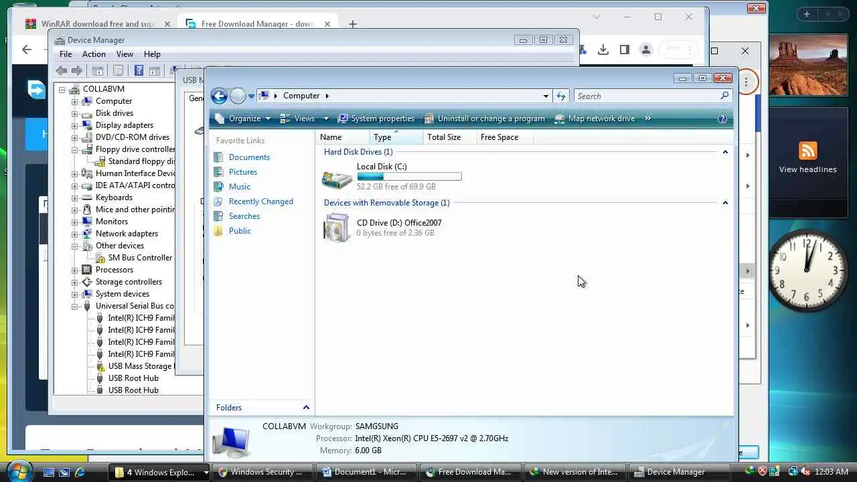Select the DVD/CD-ROM drives item
This screenshot has height=482, width=857.
click(132, 137)
